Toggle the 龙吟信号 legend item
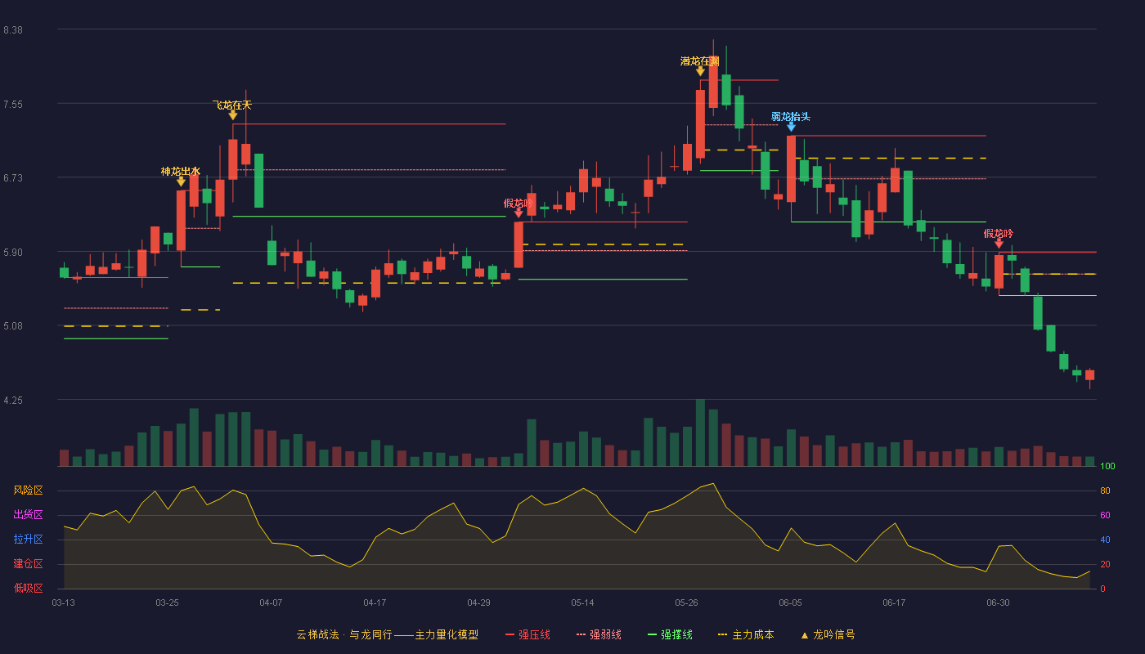Screen dimensions: 1145x654 pos(828,634)
